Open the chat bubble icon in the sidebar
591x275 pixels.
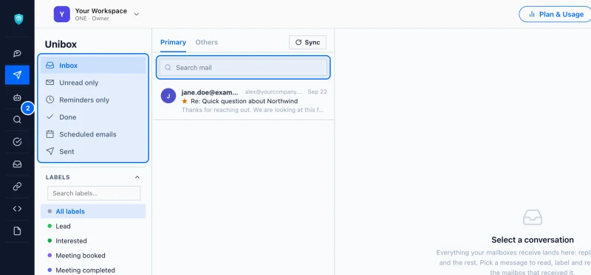pyautogui.click(x=17, y=53)
